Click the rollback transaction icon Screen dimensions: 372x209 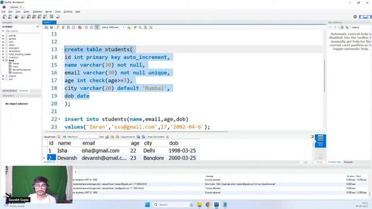click(x=91, y=27)
